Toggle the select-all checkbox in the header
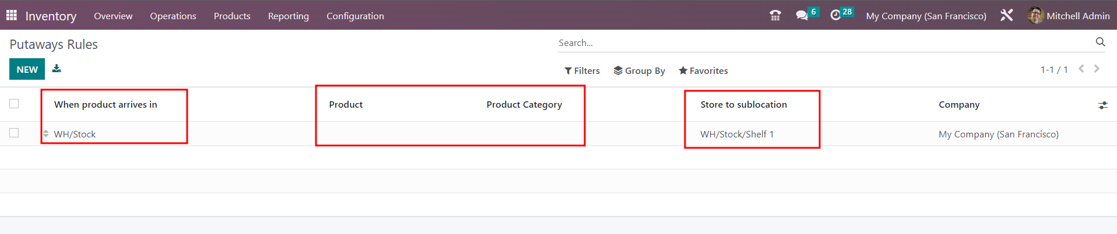The height and width of the screenshot is (234, 1117). click(x=14, y=104)
